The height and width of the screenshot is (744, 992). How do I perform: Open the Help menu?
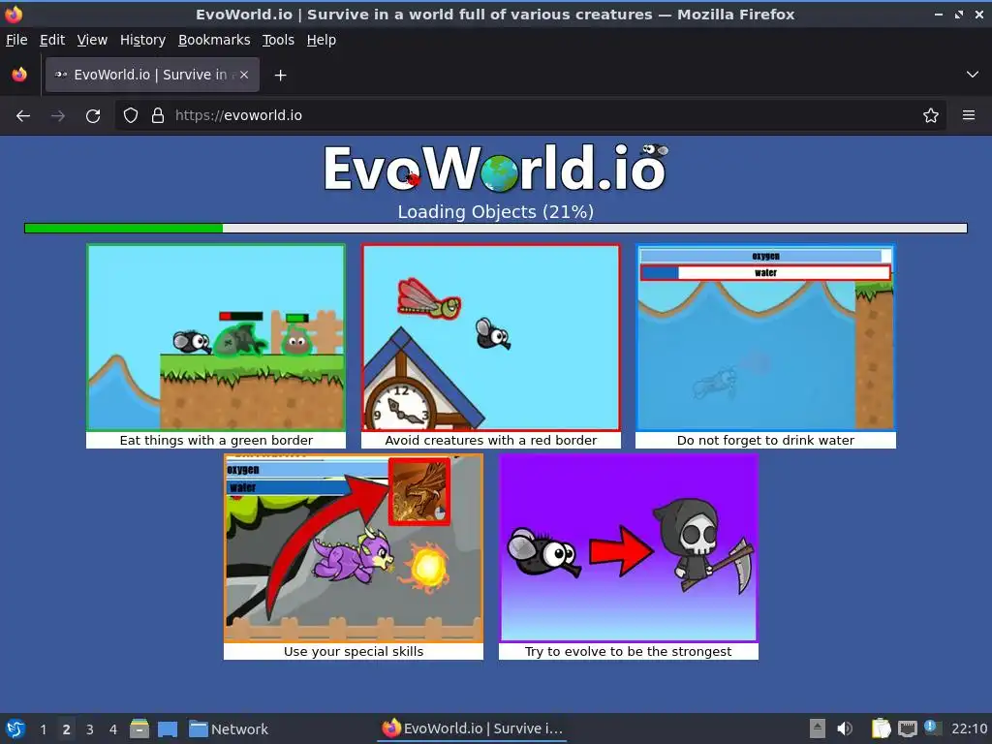[322, 40]
